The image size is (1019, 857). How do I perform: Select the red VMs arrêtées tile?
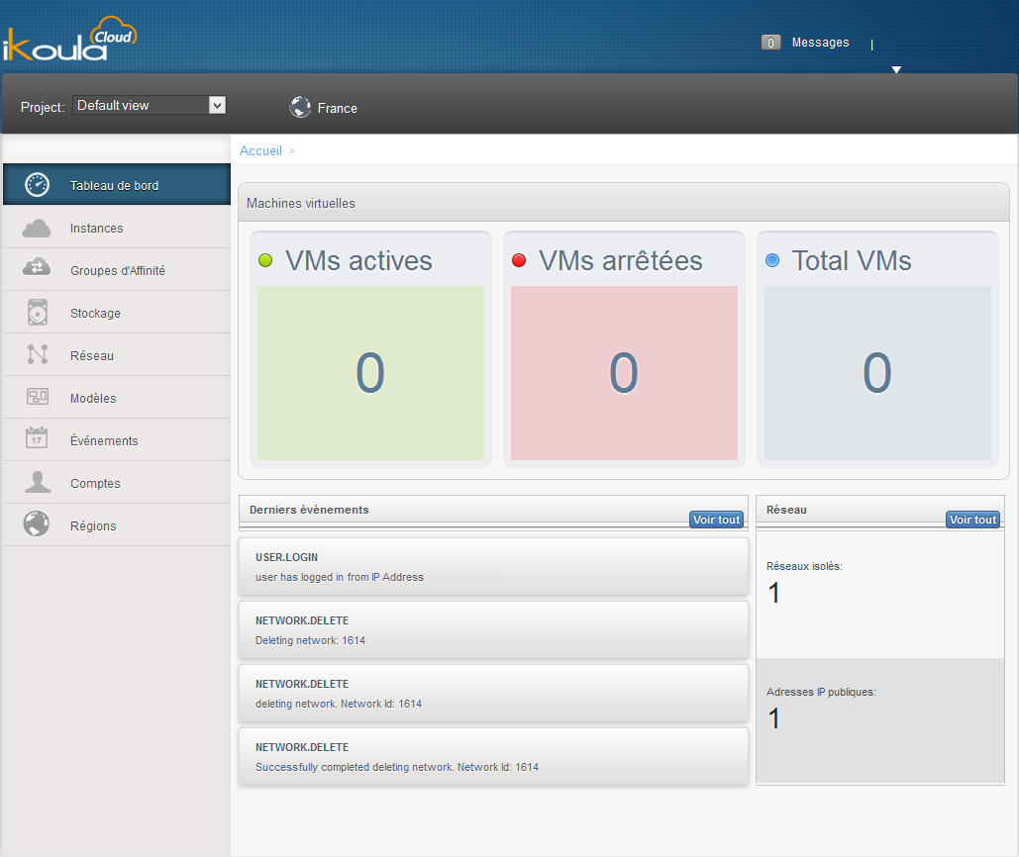click(624, 373)
